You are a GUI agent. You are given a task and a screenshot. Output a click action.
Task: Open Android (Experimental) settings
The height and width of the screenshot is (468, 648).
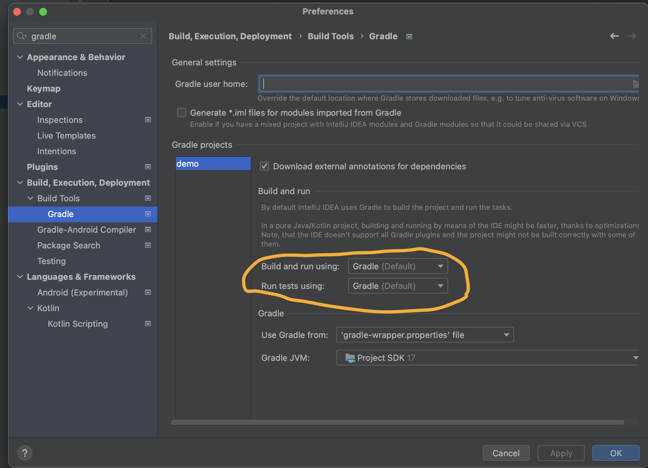coord(82,292)
